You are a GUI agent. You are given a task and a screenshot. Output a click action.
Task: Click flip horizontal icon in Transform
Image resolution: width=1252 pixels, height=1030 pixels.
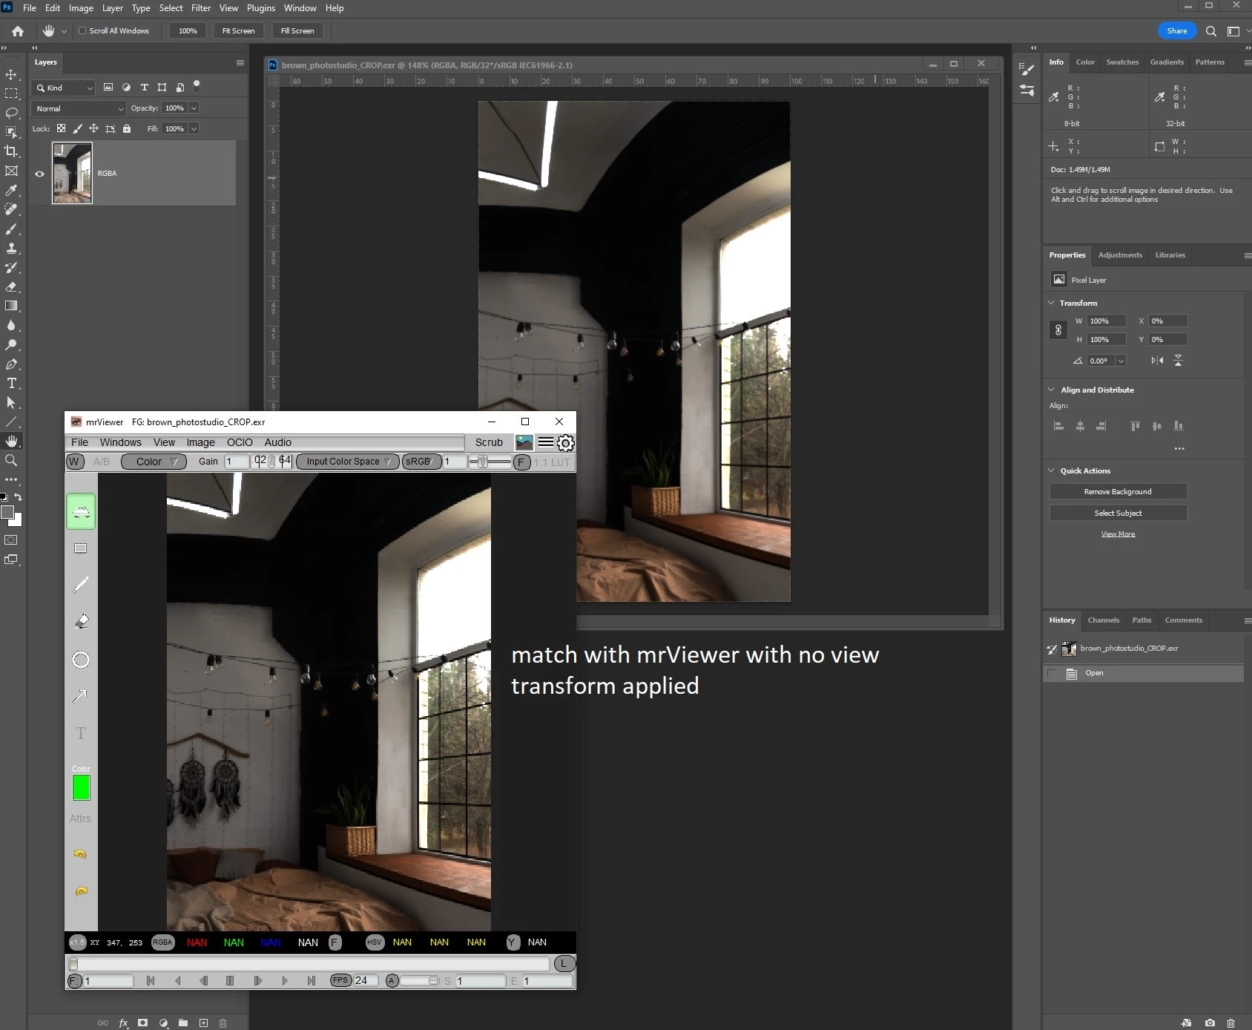(1157, 361)
